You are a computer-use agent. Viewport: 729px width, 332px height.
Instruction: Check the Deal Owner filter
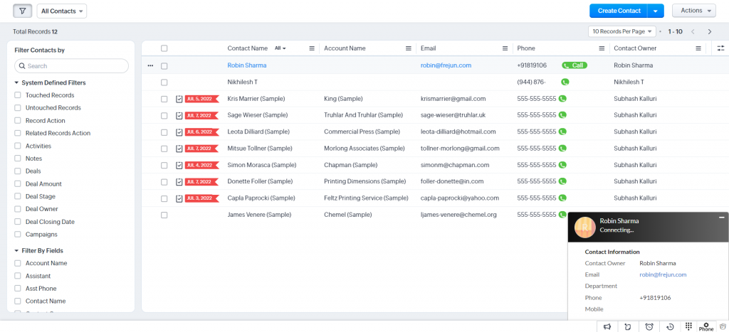click(x=18, y=209)
